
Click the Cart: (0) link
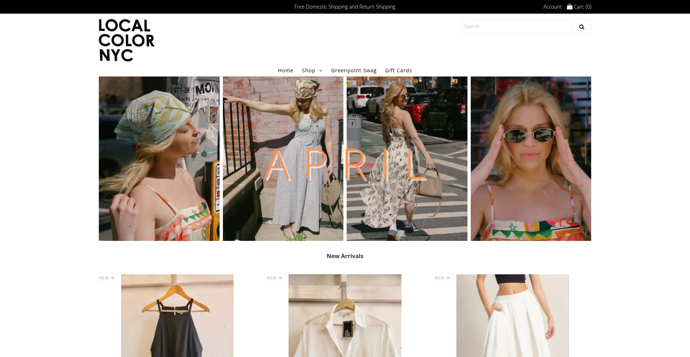click(582, 7)
